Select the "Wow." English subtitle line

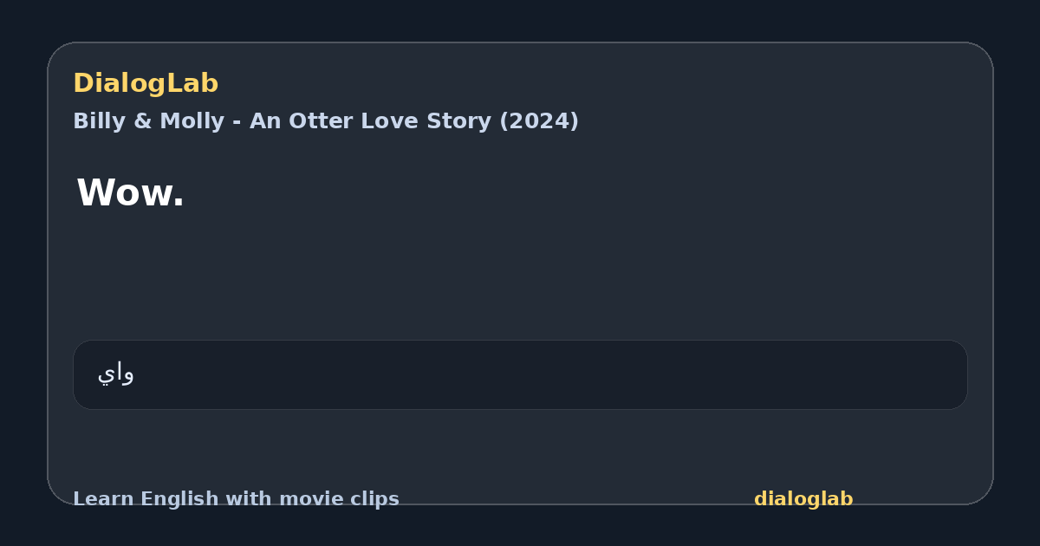click(131, 192)
